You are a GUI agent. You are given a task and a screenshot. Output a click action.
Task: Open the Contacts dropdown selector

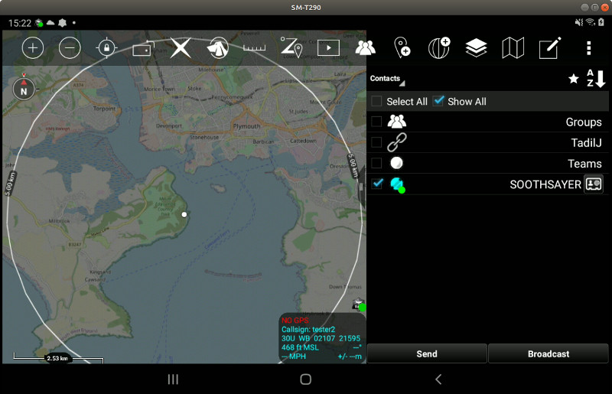click(387, 79)
